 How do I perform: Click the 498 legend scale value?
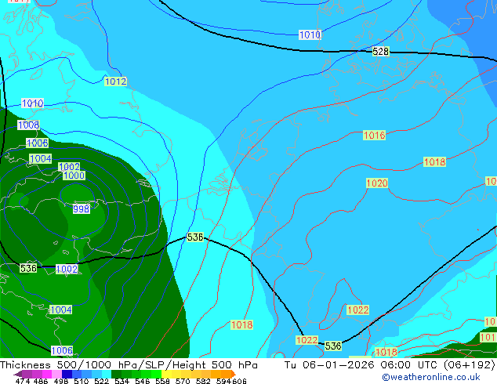pyautogui.click(x=61, y=381)
